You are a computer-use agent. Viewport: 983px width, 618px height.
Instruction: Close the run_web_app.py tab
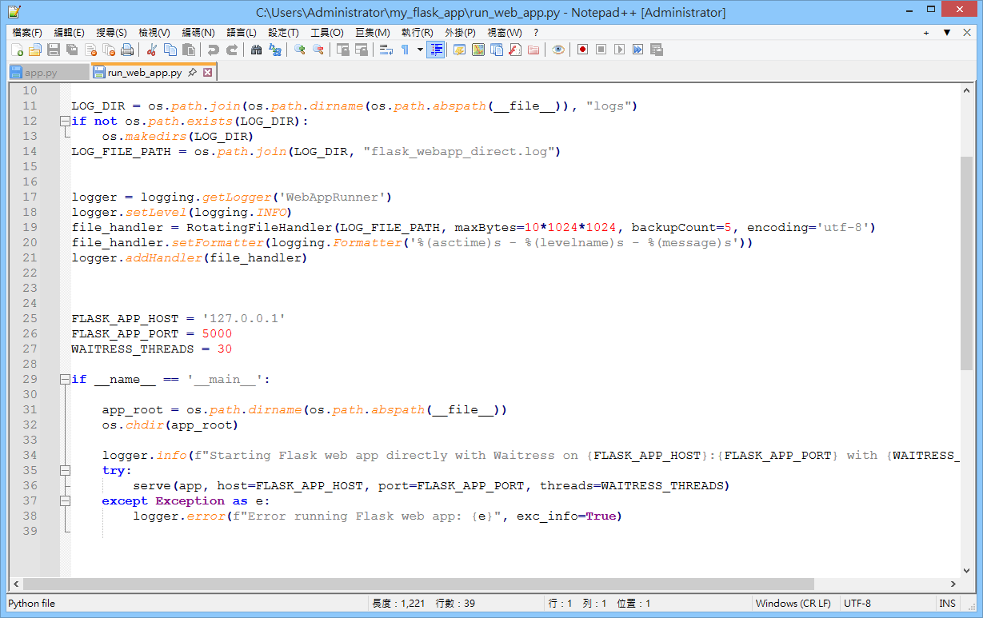pos(207,73)
